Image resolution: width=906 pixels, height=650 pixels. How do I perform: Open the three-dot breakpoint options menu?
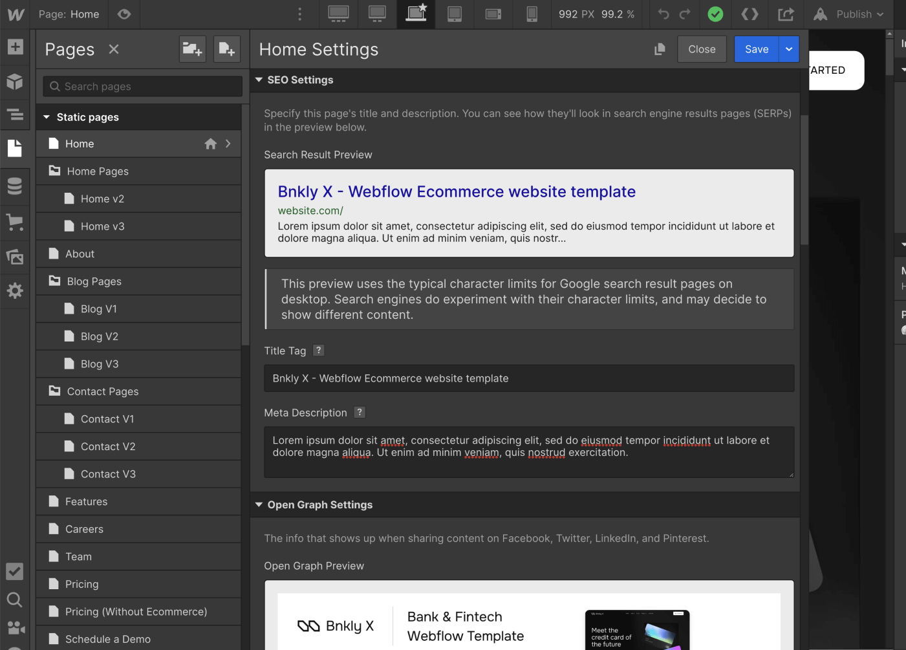[299, 14]
